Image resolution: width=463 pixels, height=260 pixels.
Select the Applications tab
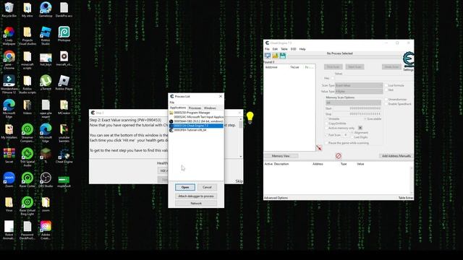[178, 108]
